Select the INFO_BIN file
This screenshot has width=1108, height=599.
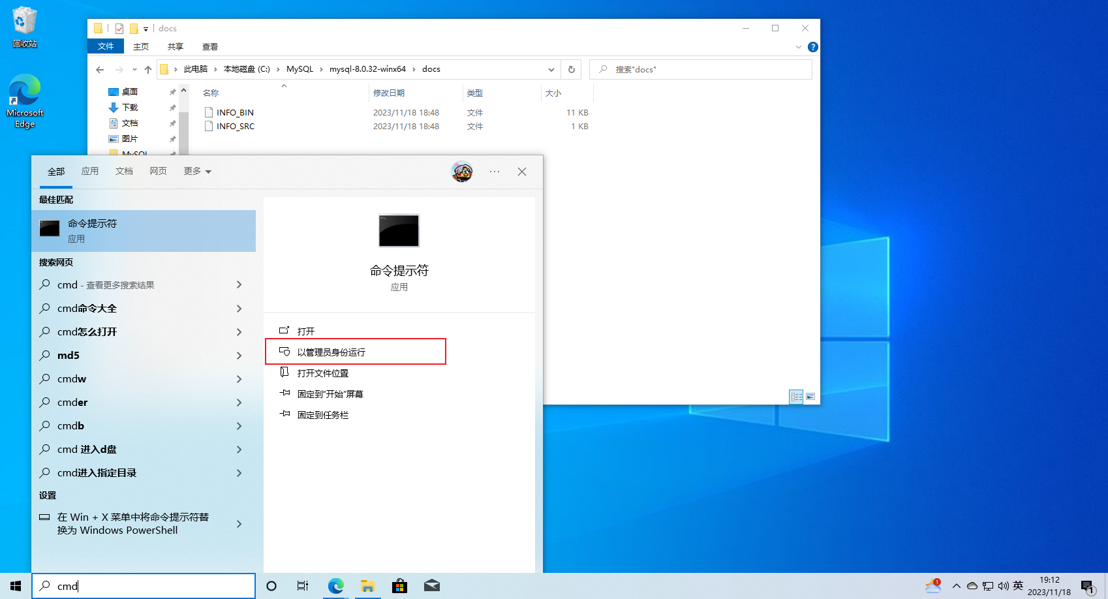pyautogui.click(x=235, y=113)
